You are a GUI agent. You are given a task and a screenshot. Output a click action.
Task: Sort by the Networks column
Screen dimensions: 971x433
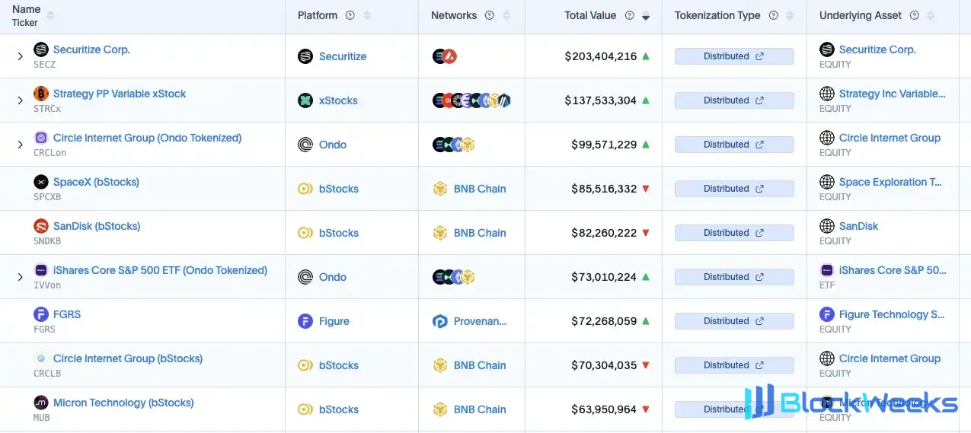coord(506,15)
